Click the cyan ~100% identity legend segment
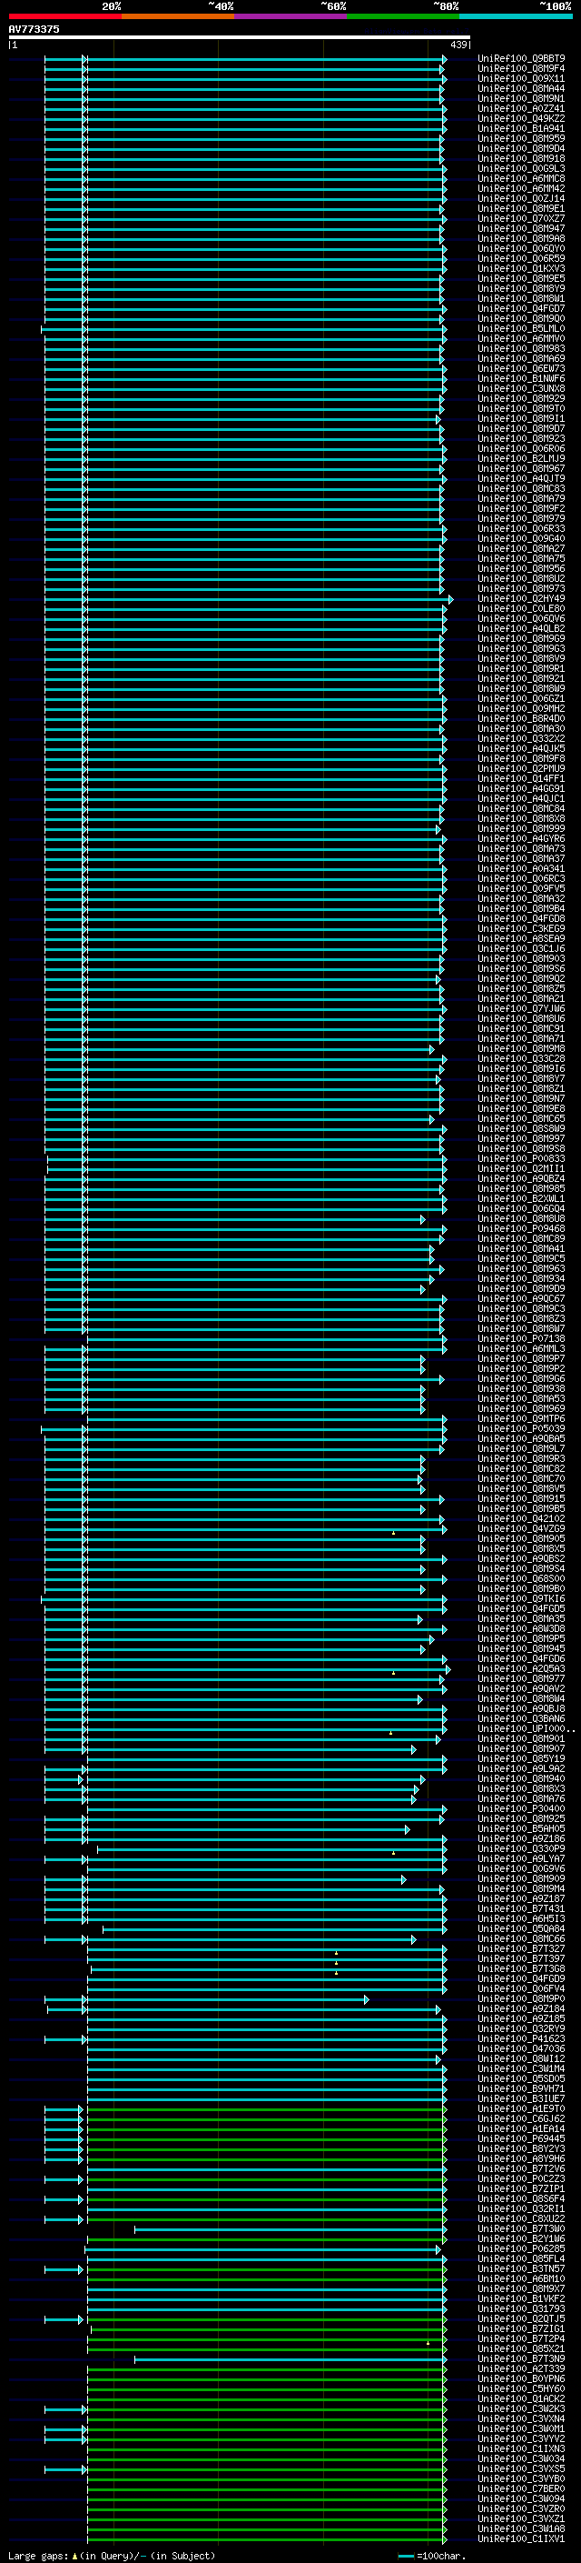The image size is (581, 2563). (x=516, y=16)
